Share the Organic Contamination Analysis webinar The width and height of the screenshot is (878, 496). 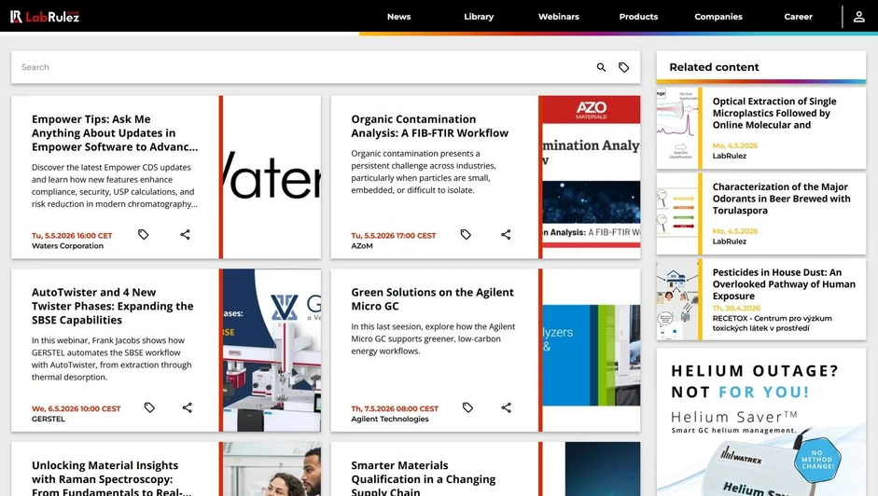tap(506, 235)
